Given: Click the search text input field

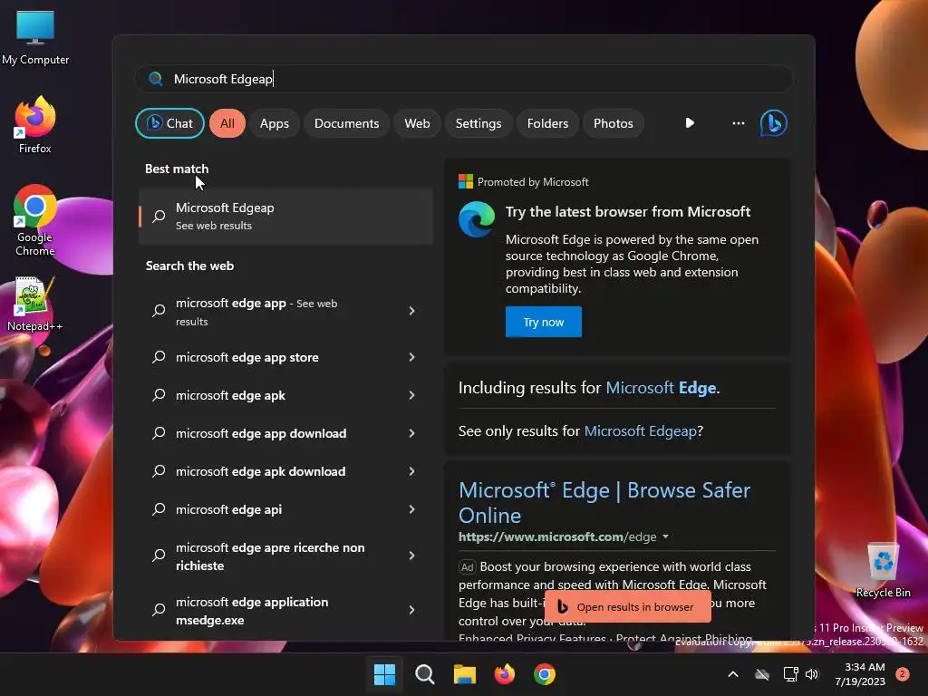Looking at the screenshot, I should pyautogui.click(x=464, y=79).
